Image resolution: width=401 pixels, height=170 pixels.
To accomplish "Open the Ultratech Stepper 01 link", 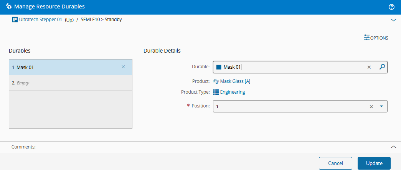I will point(40,20).
